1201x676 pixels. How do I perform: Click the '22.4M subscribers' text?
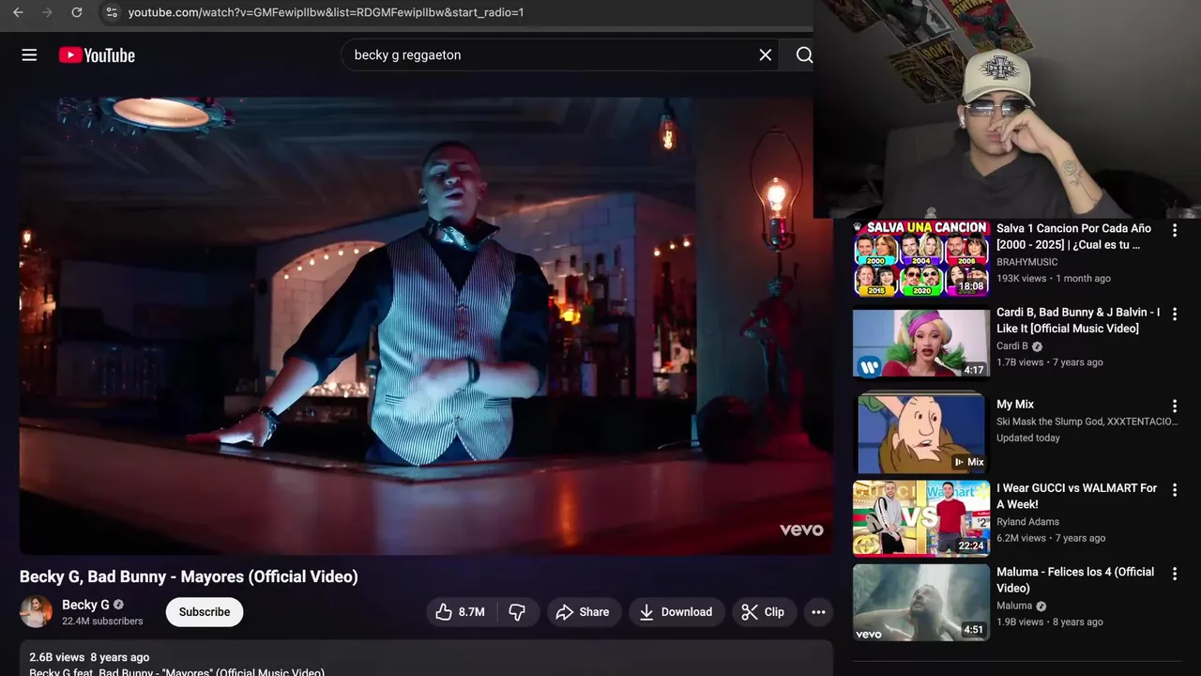point(102,622)
